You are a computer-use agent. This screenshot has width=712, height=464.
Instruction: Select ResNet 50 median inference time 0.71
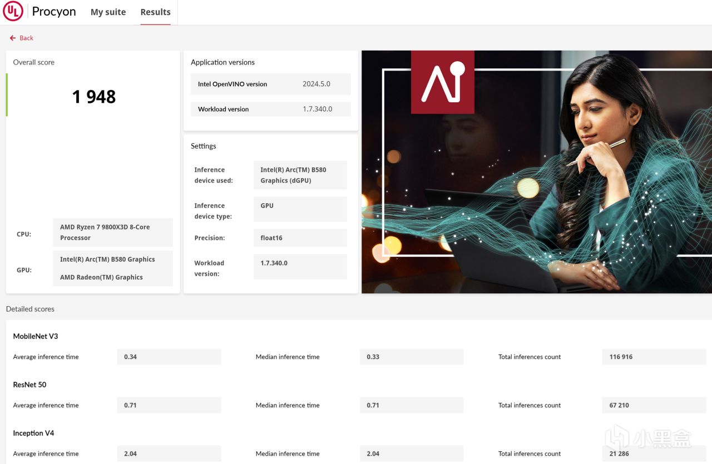coord(412,405)
